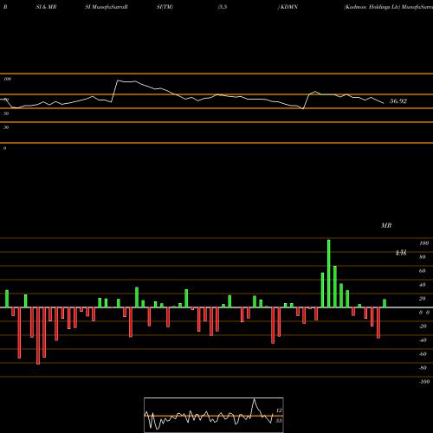Select the -80 label on MR axis
433x433 pixels.
423,368
